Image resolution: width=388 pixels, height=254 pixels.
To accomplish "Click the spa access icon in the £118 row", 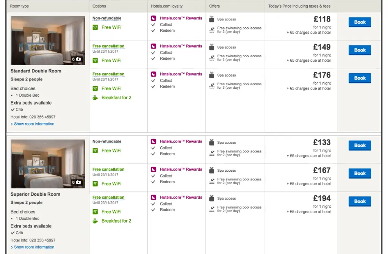I will (212, 19).
